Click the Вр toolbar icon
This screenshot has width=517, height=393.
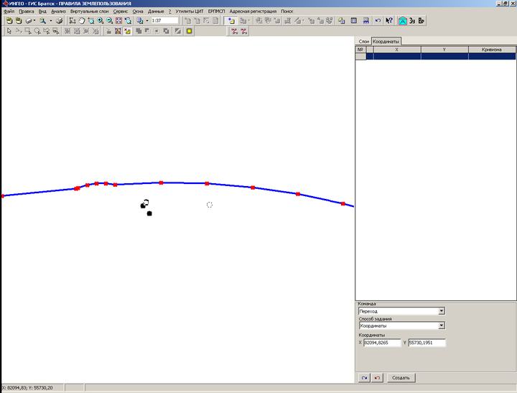coord(421,21)
